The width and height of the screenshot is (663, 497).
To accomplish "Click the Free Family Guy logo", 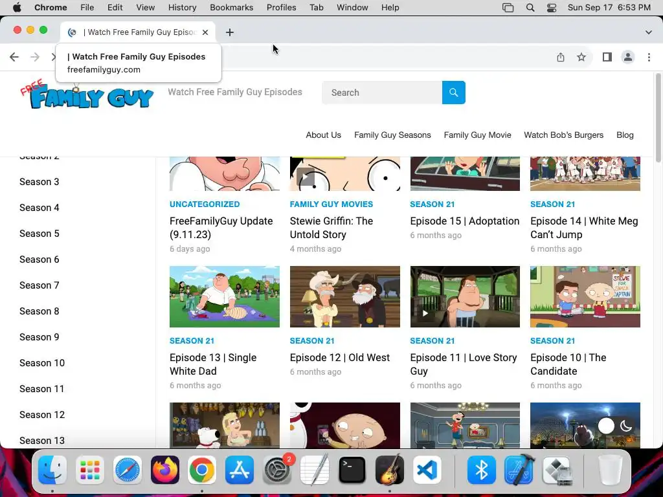I will coord(87,95).
